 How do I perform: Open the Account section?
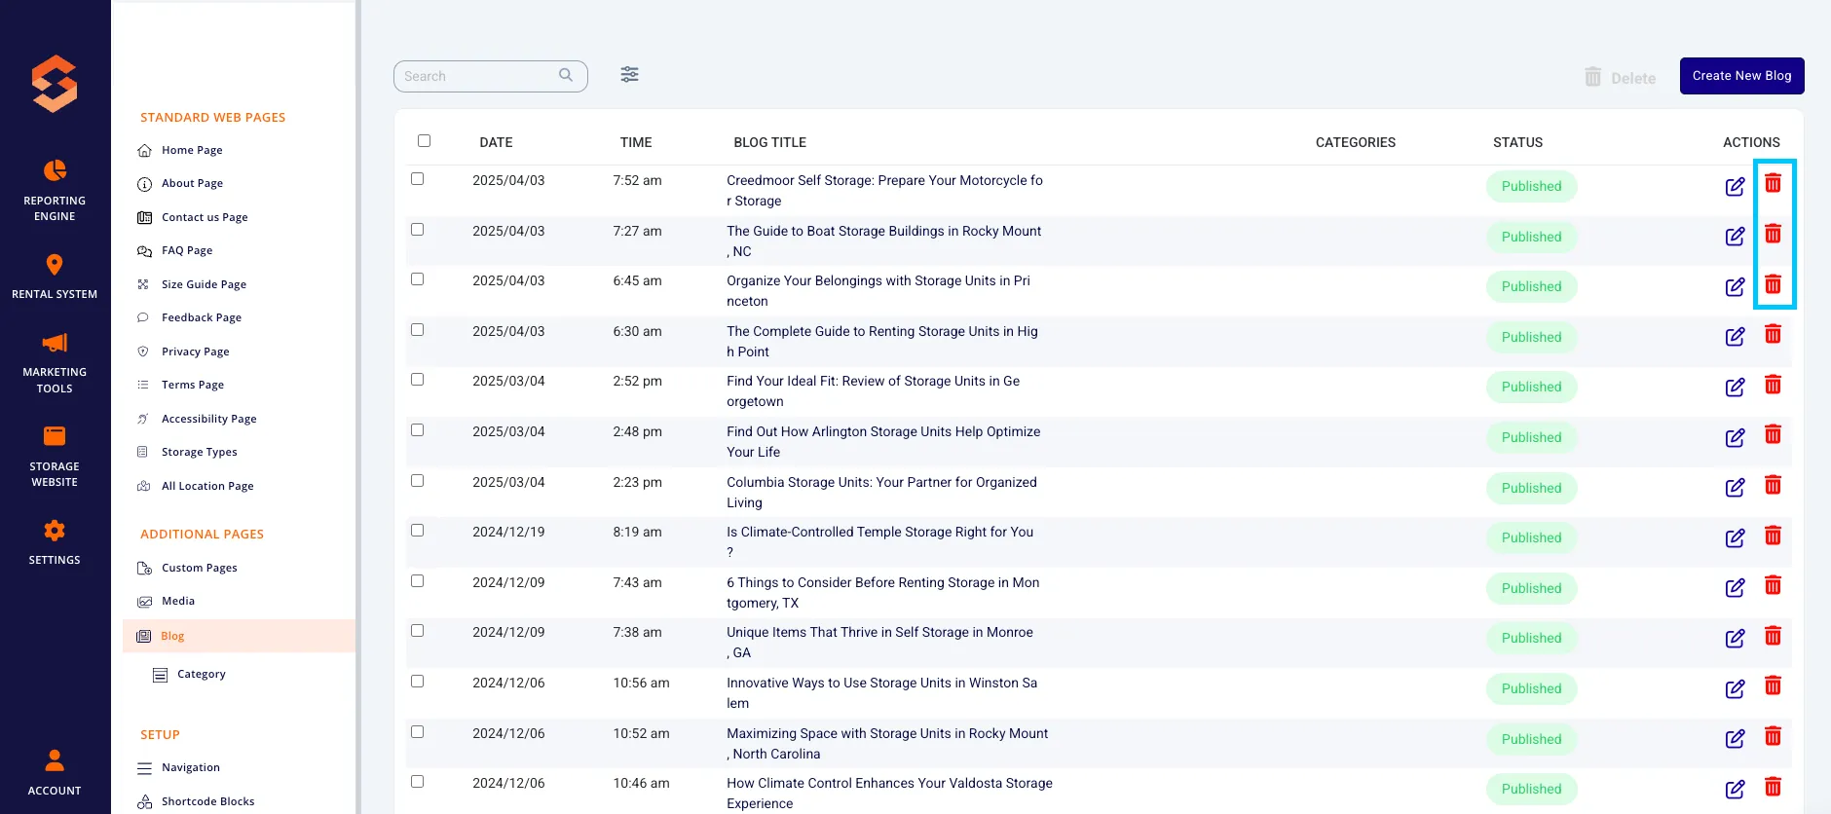(x=55, y=773)
